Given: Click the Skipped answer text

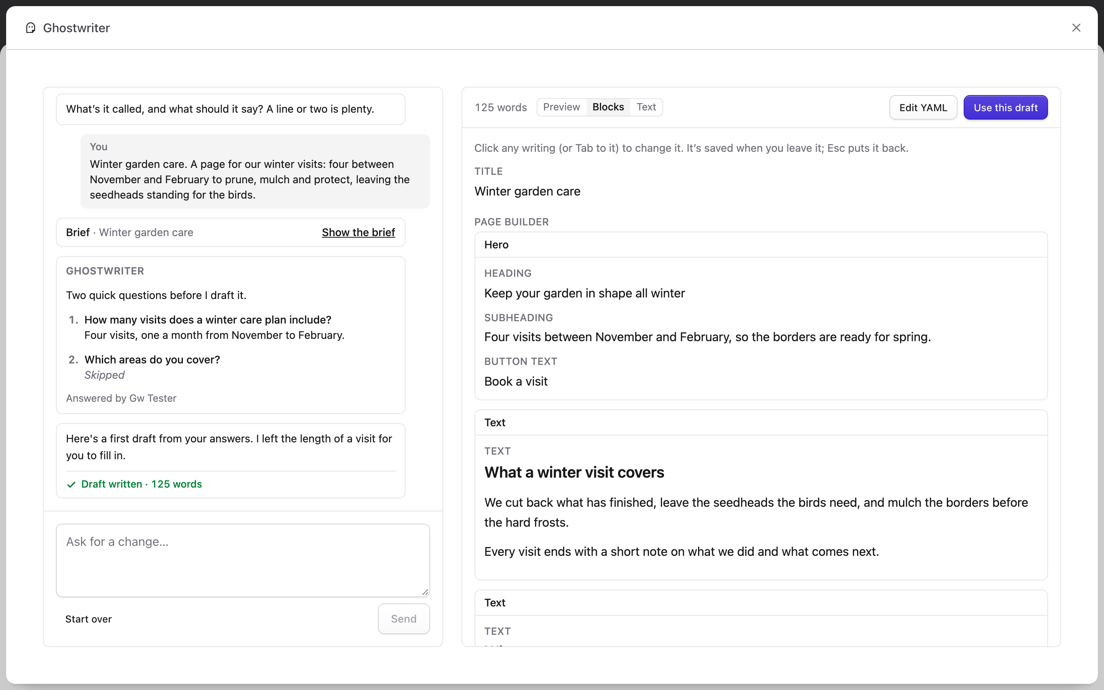Looking at the screenshot, I should pyautogui.click(x=105, y=375).
